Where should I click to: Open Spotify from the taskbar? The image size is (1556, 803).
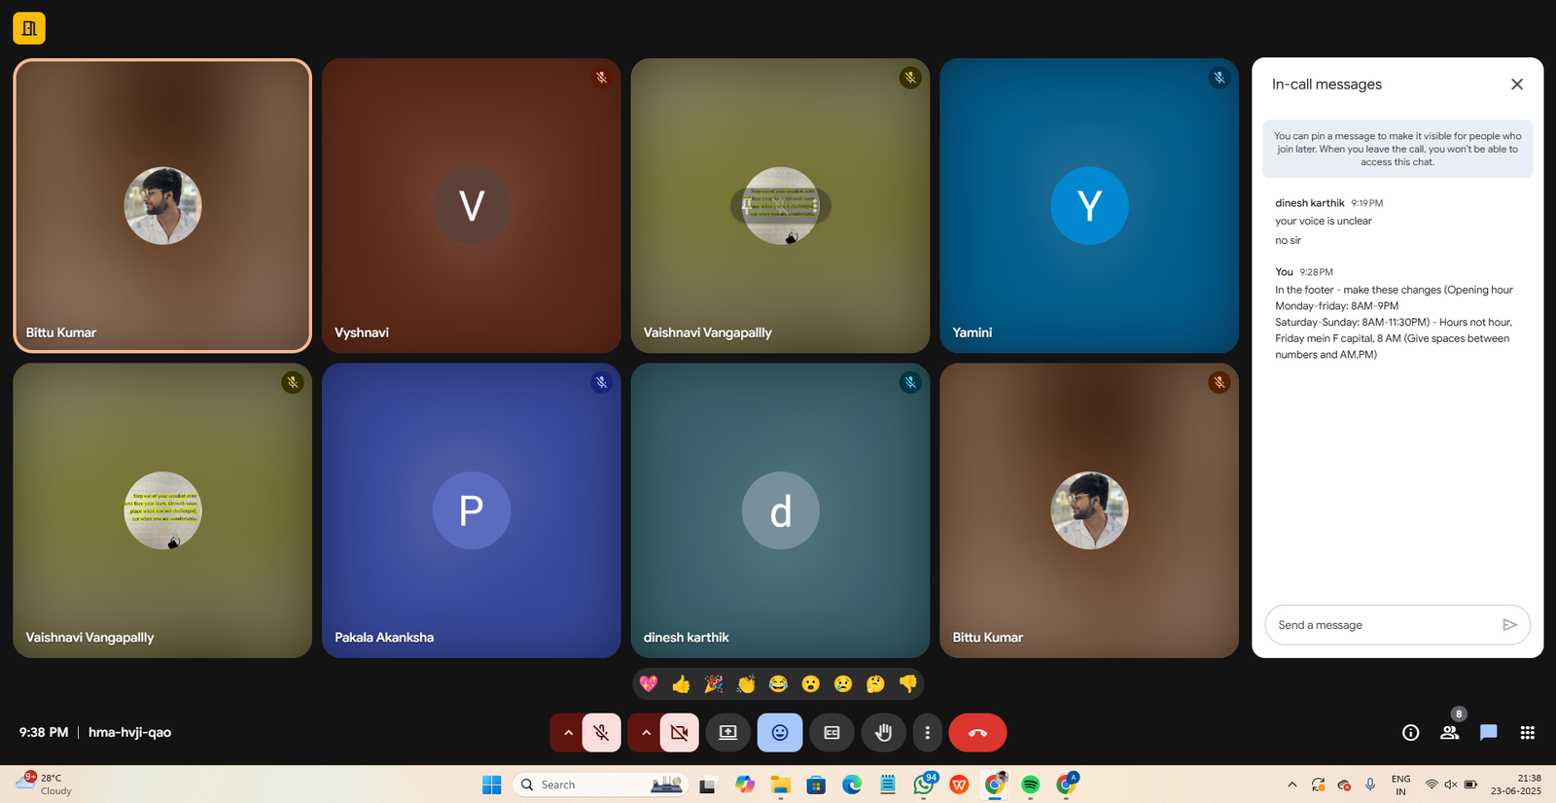click(x=1031, y=785)
